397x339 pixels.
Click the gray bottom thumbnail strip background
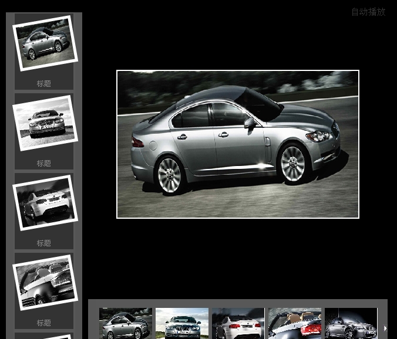(x=235, y=303)
